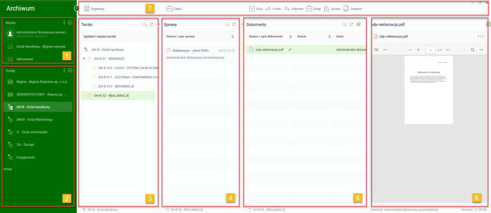Open the case Reklamacja - robot R2D2
Viewport: 491px width, 213px height.
pos(201,53)
